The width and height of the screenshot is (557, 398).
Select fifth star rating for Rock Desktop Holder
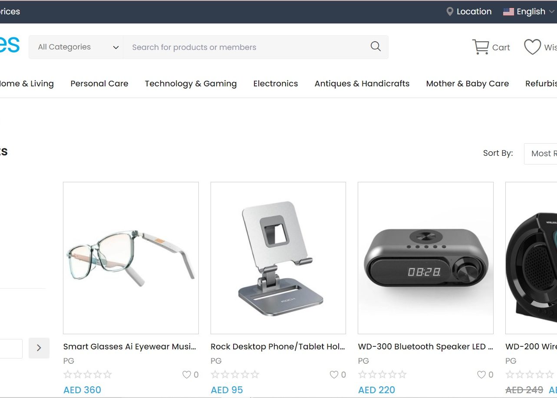point(255,375)
